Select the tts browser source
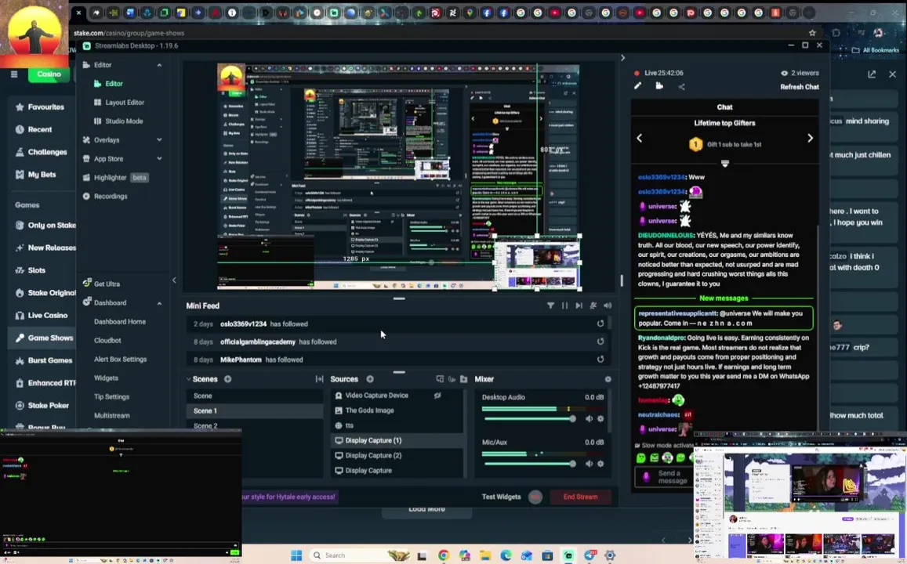This screenshot has width=907, height=564. coord(350,425)
